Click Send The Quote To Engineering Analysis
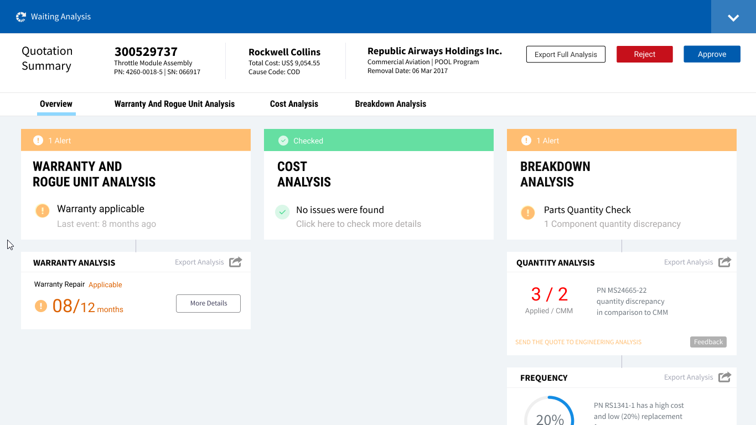756x425 pixels. [x=578, y=342]
